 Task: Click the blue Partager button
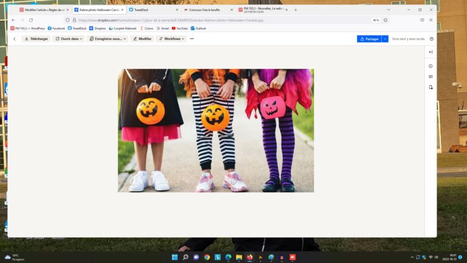point(369,39)
